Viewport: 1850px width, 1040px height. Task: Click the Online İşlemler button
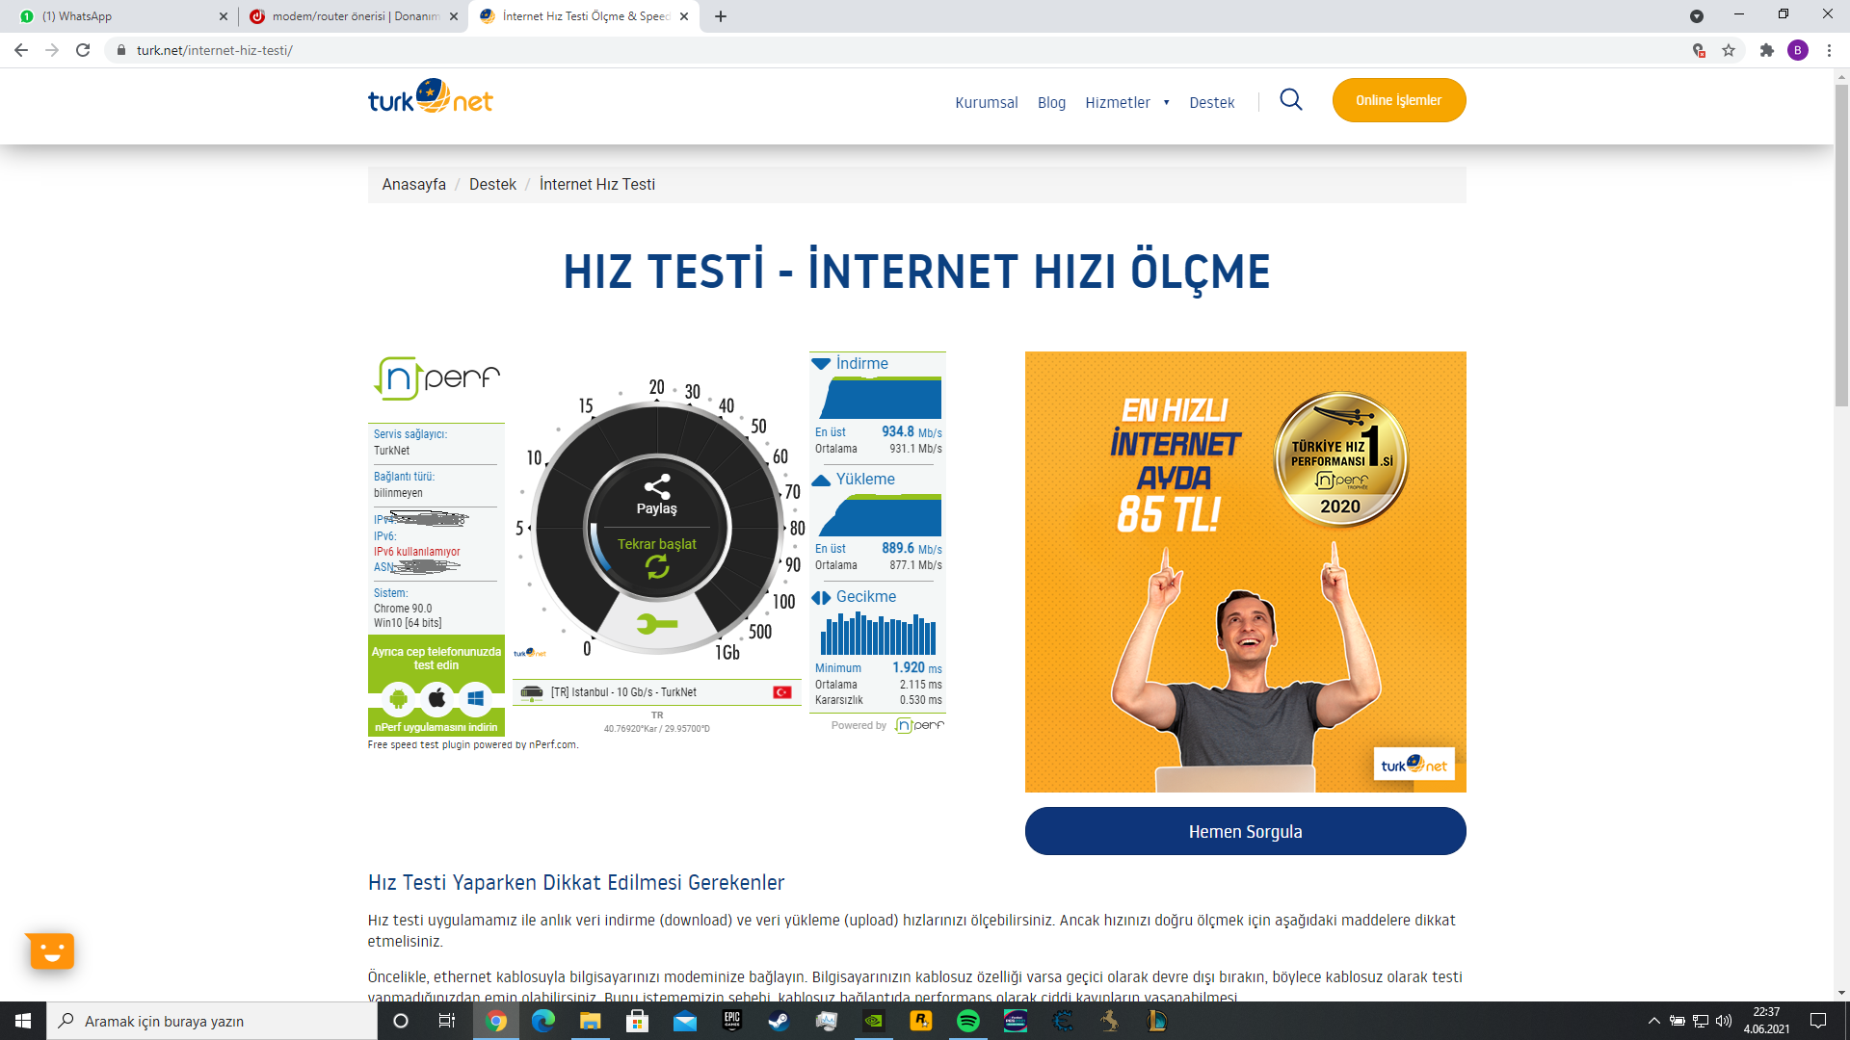[x=1399, y=100]
